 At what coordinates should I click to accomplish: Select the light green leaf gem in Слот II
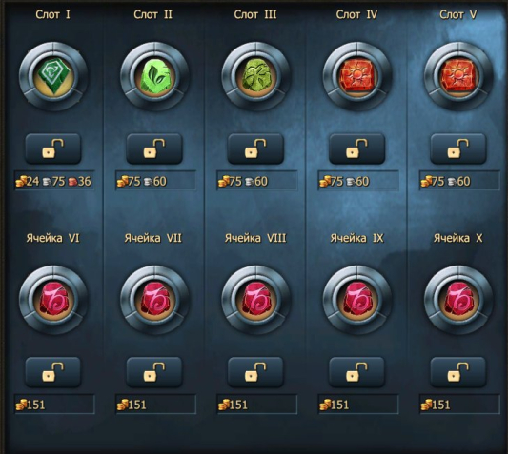coord(154,76)
